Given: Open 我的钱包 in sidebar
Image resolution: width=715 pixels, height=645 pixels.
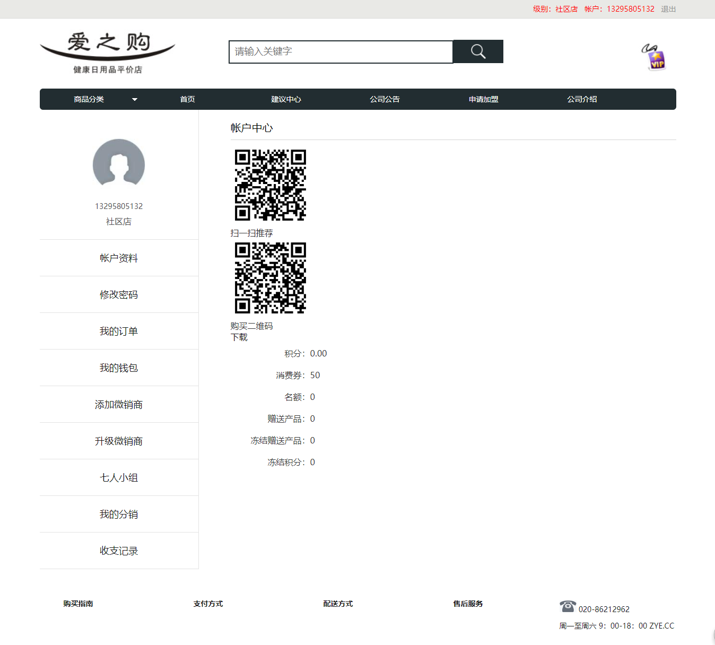Looking at the screenshot, I should click(x=119, y=368).
